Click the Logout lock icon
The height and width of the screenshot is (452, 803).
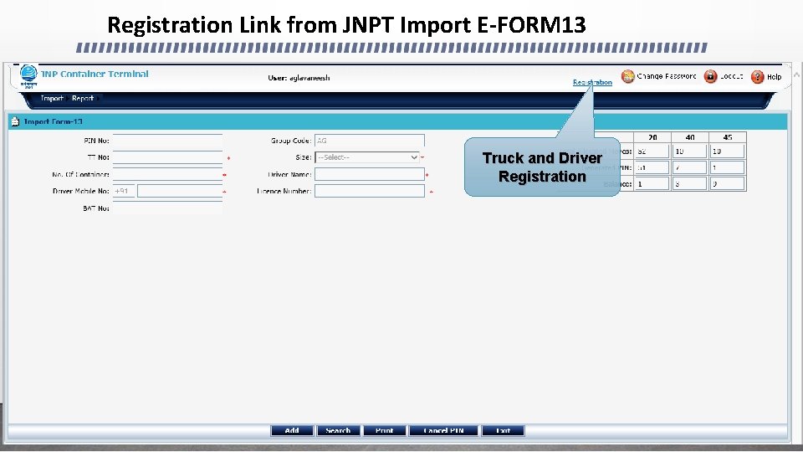pyautogui.click(x=710, y=76)
